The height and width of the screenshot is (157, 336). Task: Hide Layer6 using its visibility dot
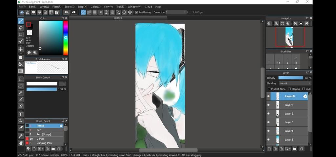[268, 113]
